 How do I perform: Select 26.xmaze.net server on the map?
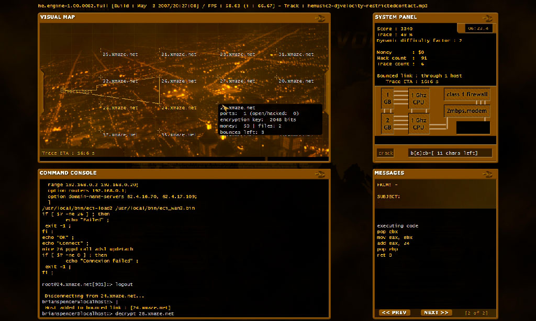point(178,81)
